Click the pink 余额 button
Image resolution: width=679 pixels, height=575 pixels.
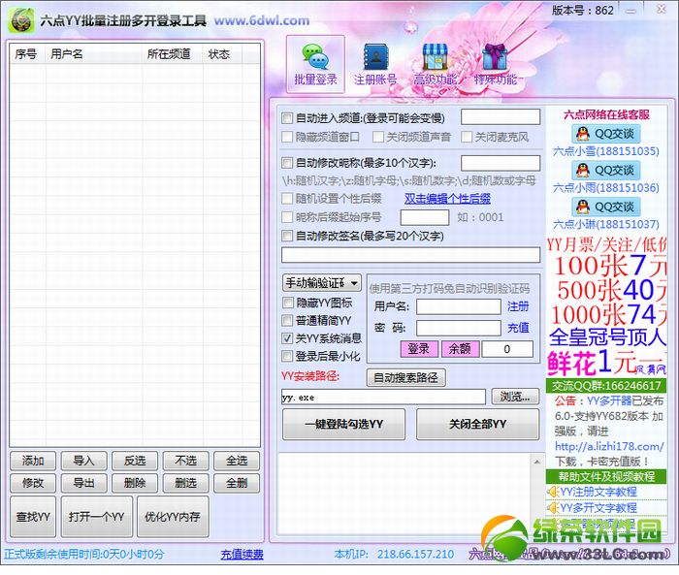coord(460,348)
